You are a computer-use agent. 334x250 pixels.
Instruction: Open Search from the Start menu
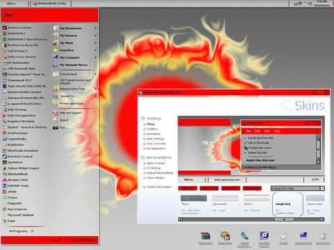[x=61, y=120]
